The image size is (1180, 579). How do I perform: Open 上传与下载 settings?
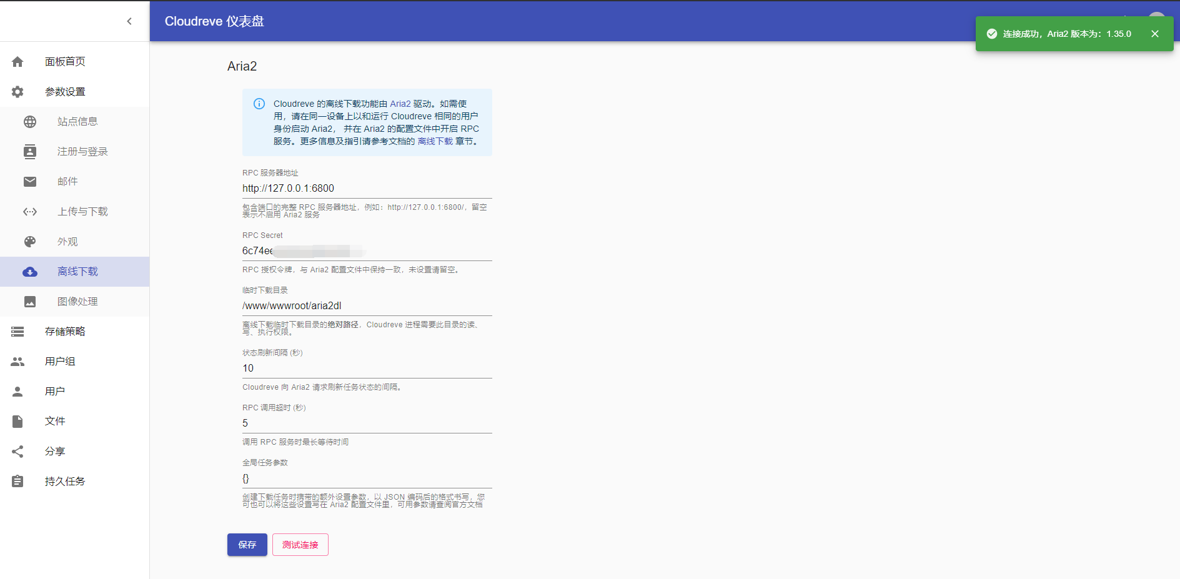point(75,212)
